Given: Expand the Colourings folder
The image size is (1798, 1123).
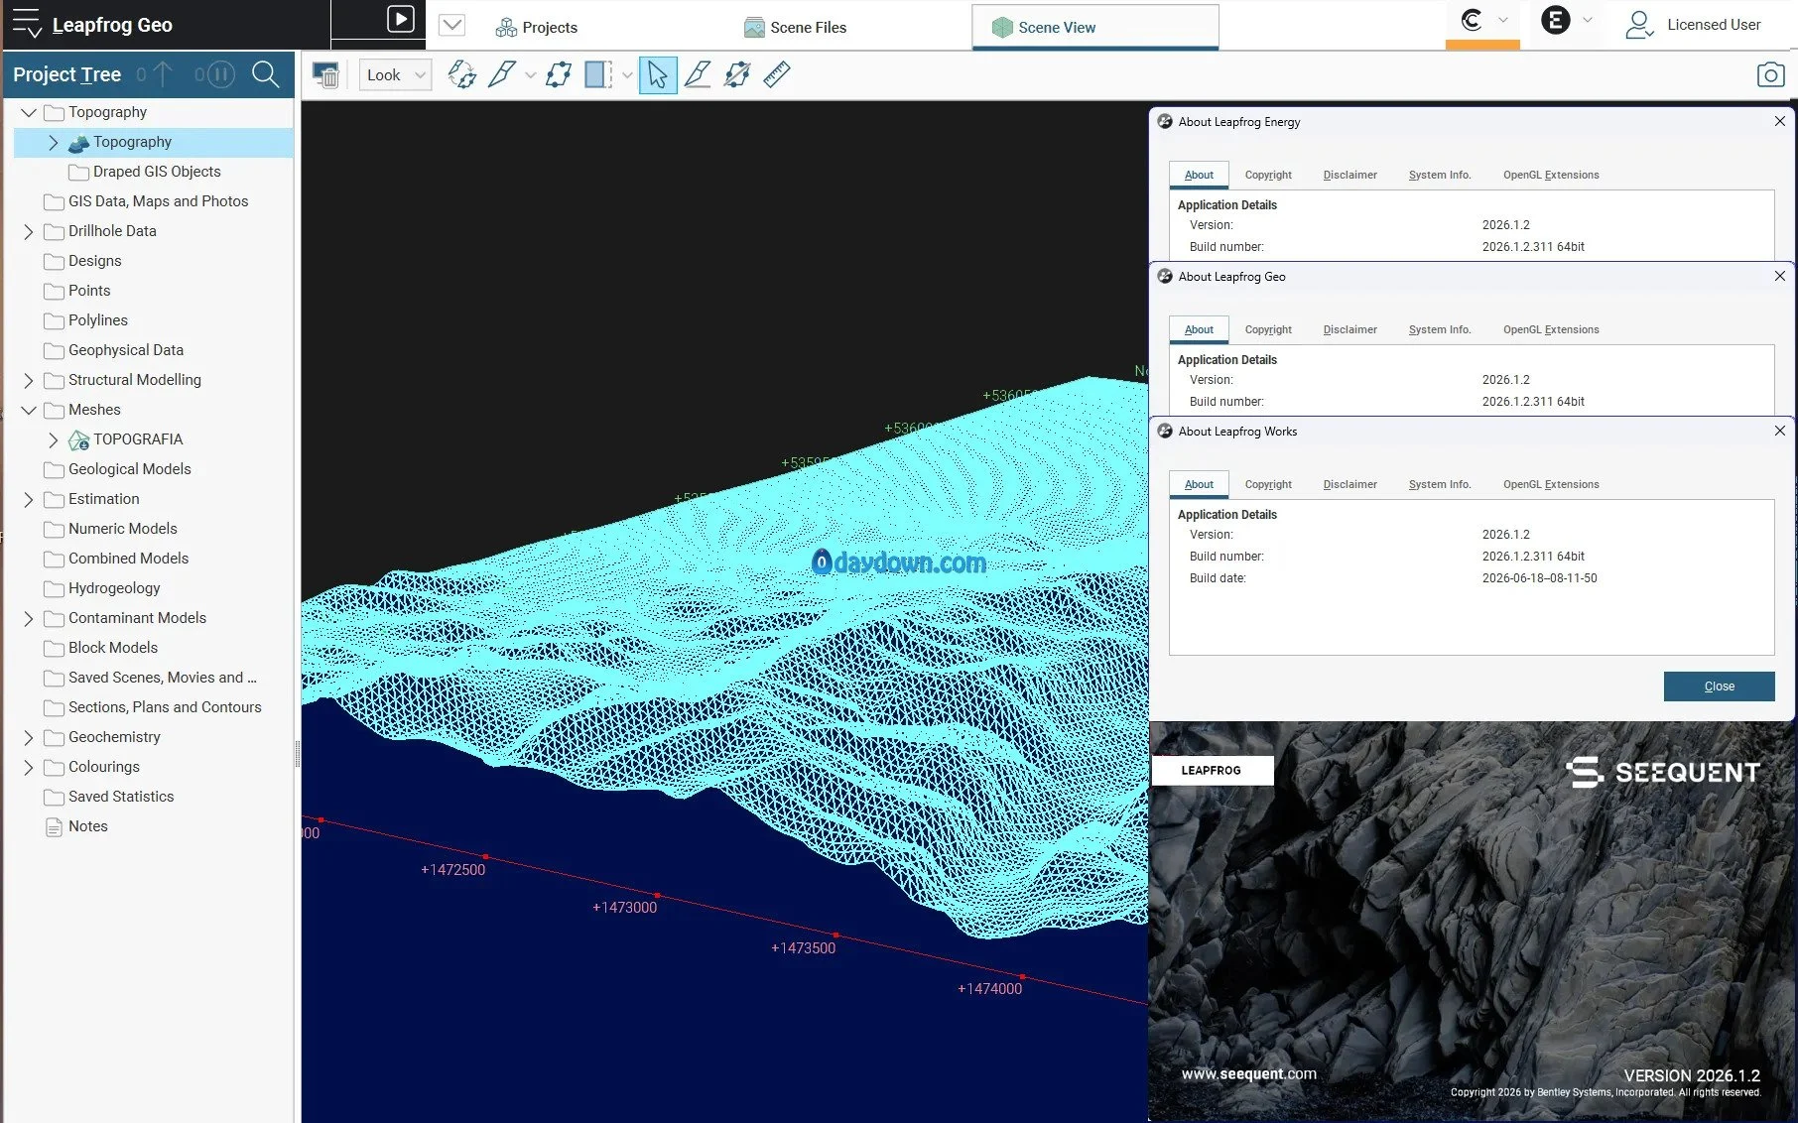Looking at the screenshot, I should click(29, 767).
